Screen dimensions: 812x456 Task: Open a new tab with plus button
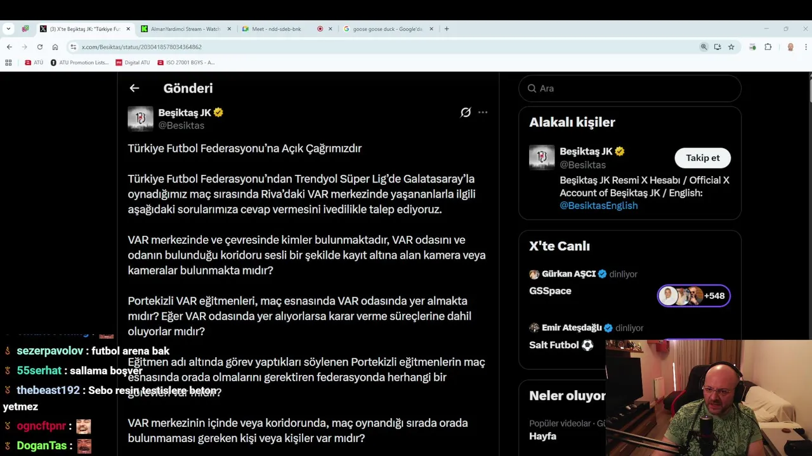coord(447,28)
